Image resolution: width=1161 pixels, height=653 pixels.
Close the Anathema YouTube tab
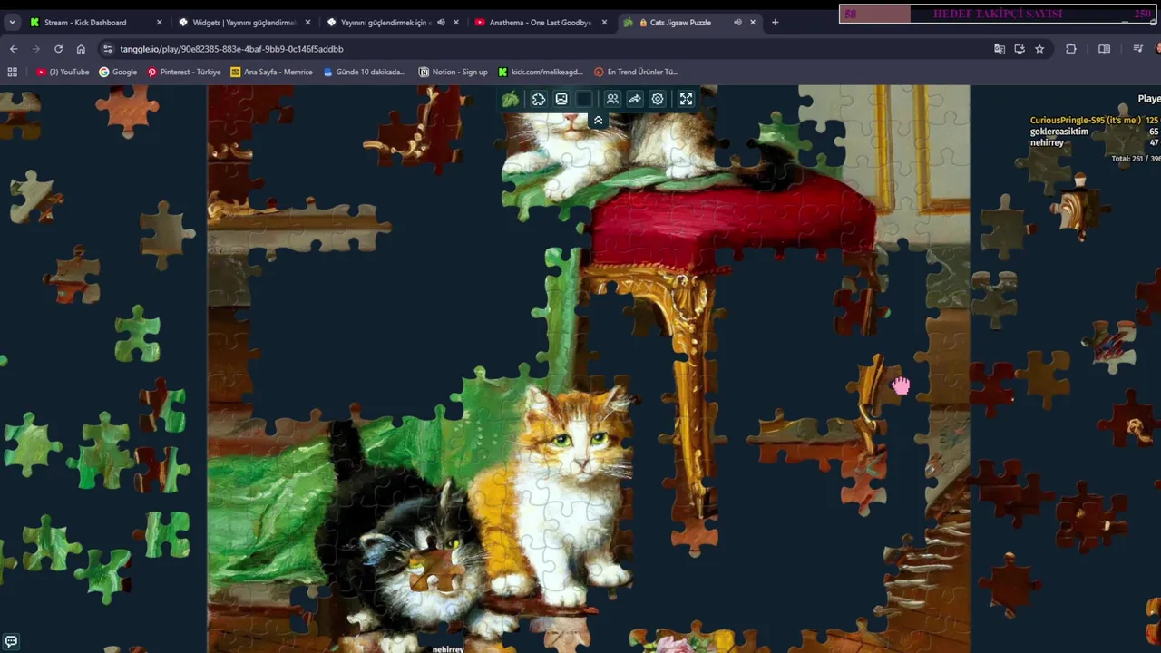[604, 22]
